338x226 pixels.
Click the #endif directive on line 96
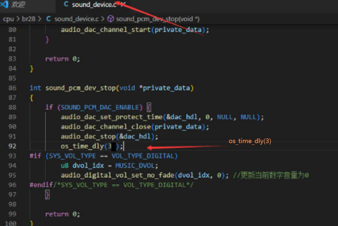point(41,185)
